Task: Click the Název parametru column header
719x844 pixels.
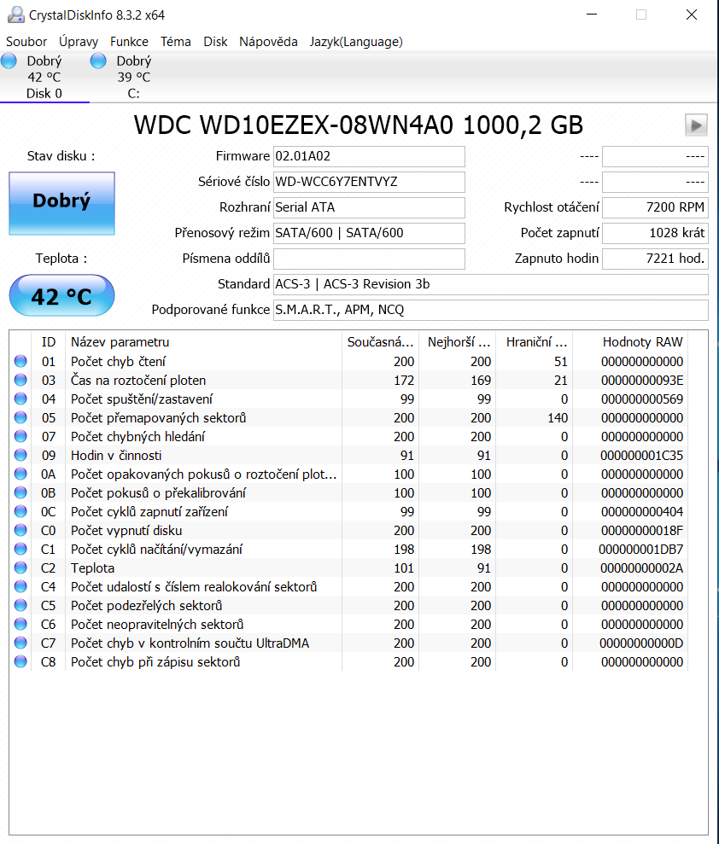Action: 203,342
